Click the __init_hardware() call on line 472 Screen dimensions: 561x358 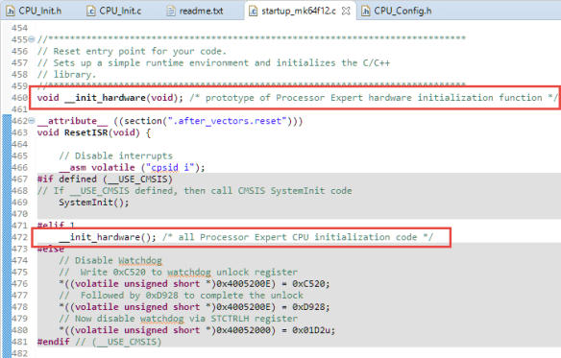click(108, 237)
